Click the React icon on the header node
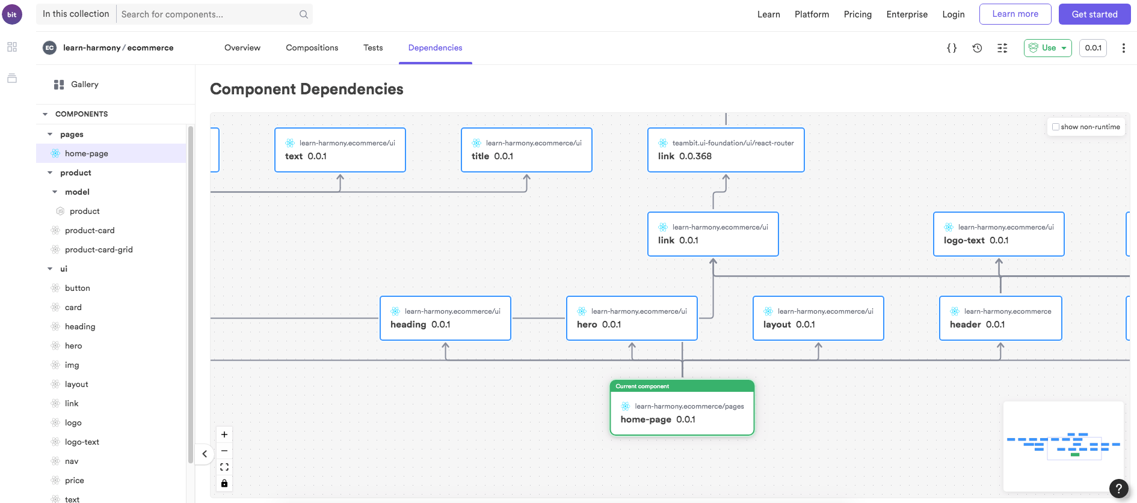 tap(955, 311)
